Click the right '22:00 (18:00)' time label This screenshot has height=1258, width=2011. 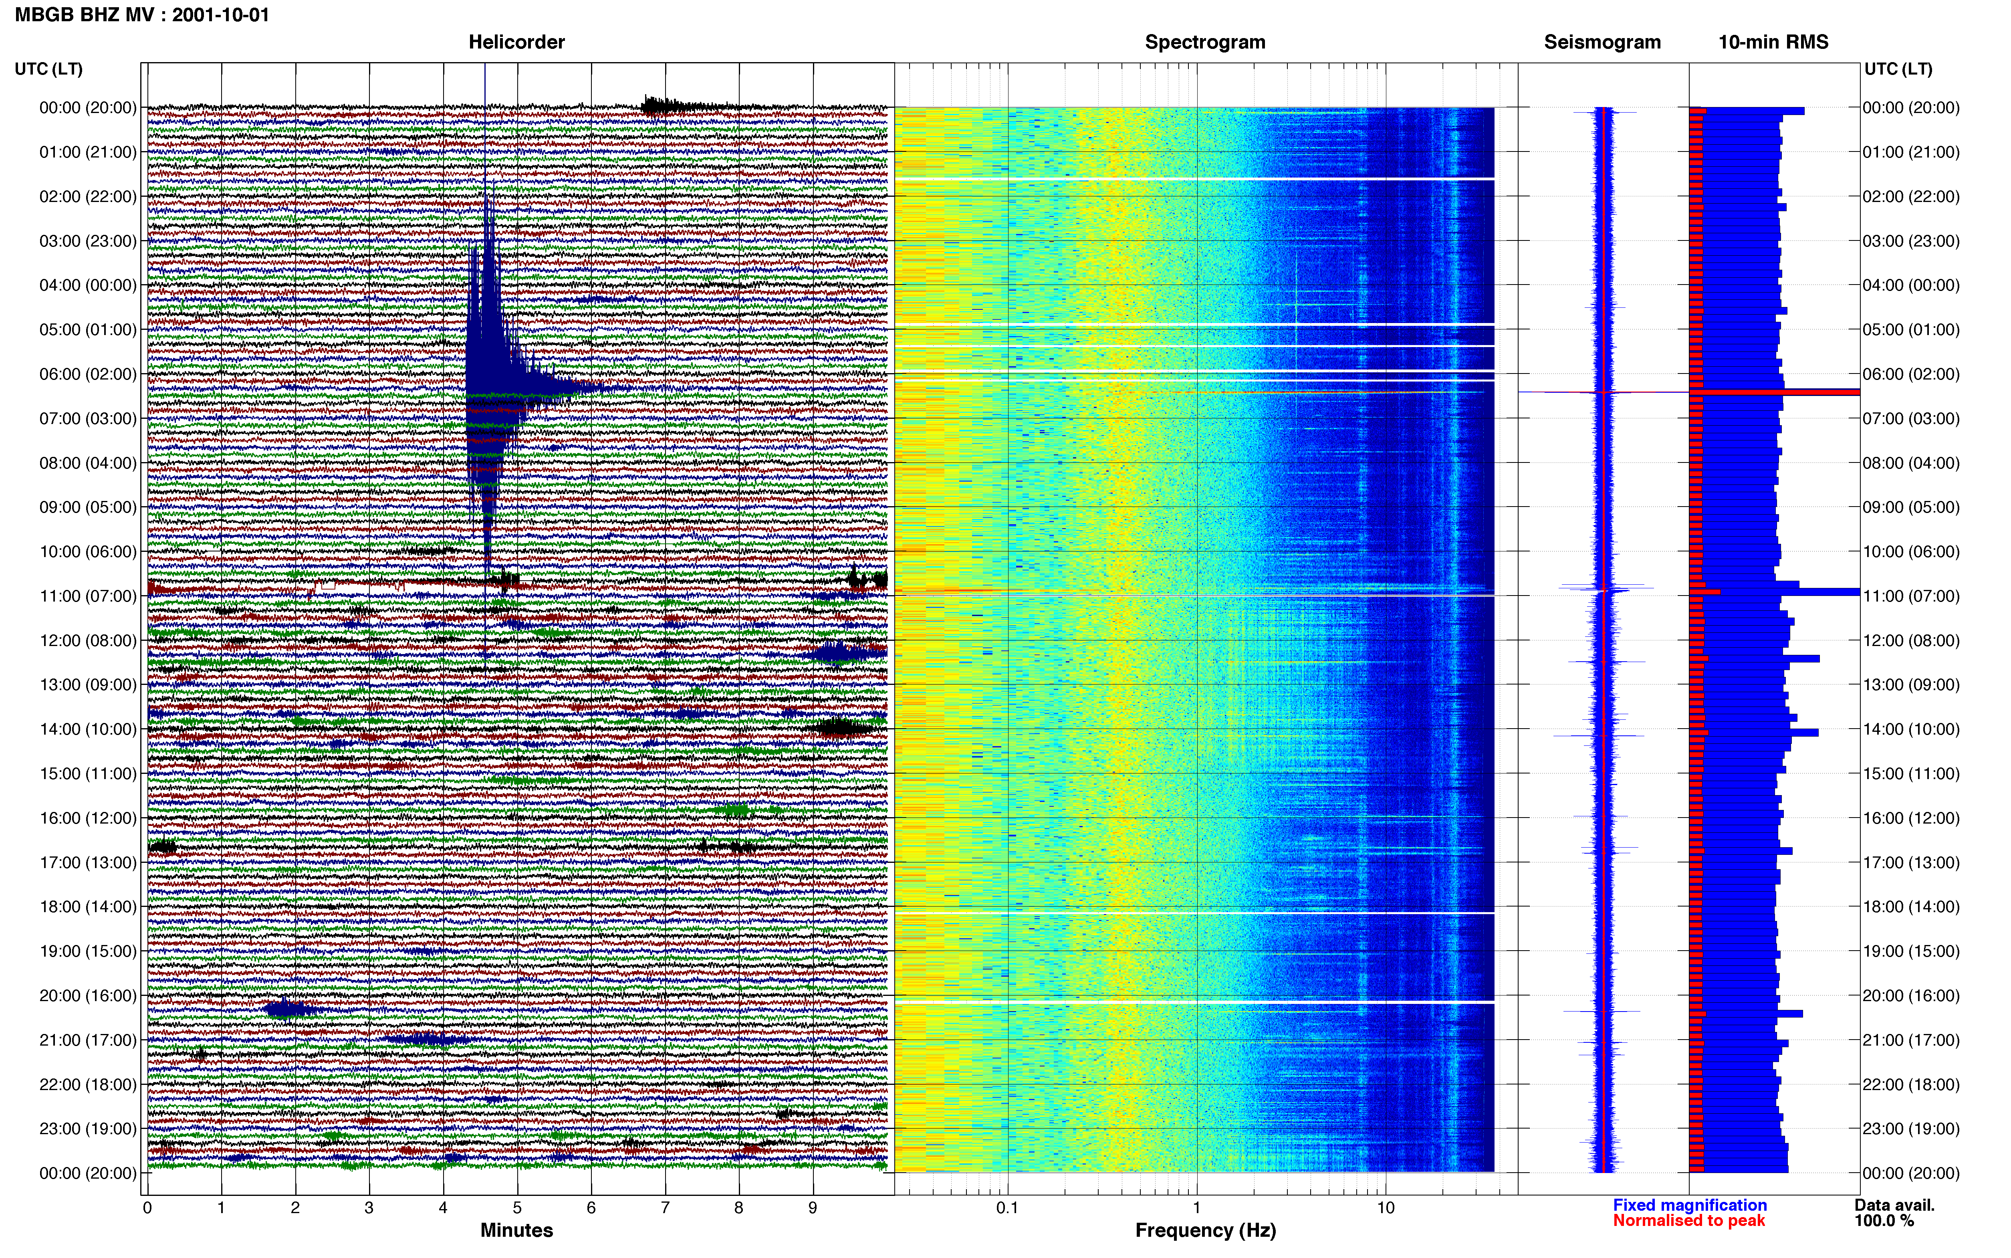point(1911,1084)
